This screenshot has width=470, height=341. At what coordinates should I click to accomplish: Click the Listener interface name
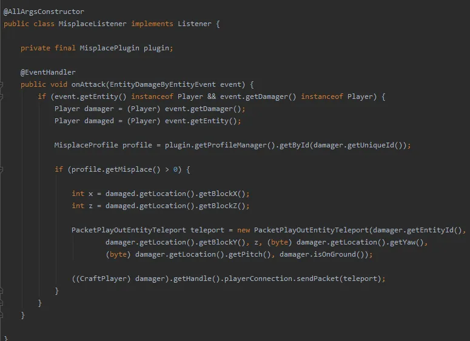pyautogui.click(x=196, y=24)
